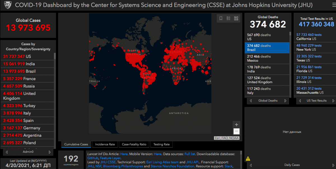336x169 pixels.
Task: Select India 178 769 deaths row
Action: pos(267,69)
